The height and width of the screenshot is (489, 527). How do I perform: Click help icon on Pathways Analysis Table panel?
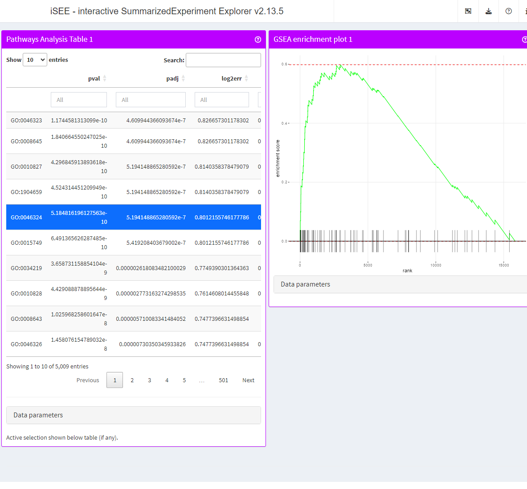[x=257, y=40]
